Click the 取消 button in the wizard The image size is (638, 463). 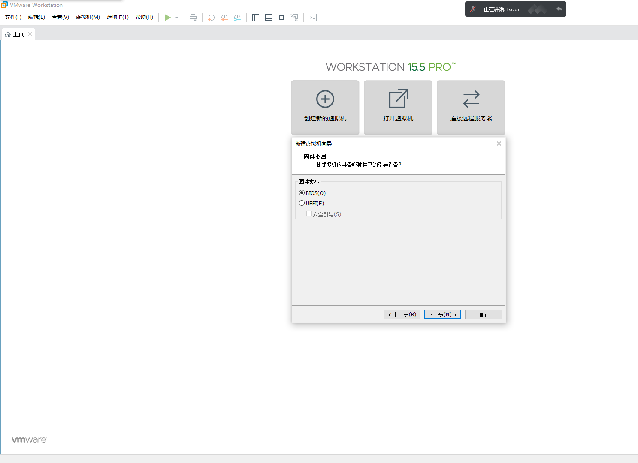coord(483,314)
